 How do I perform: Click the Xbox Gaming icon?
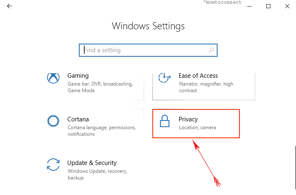53,78
